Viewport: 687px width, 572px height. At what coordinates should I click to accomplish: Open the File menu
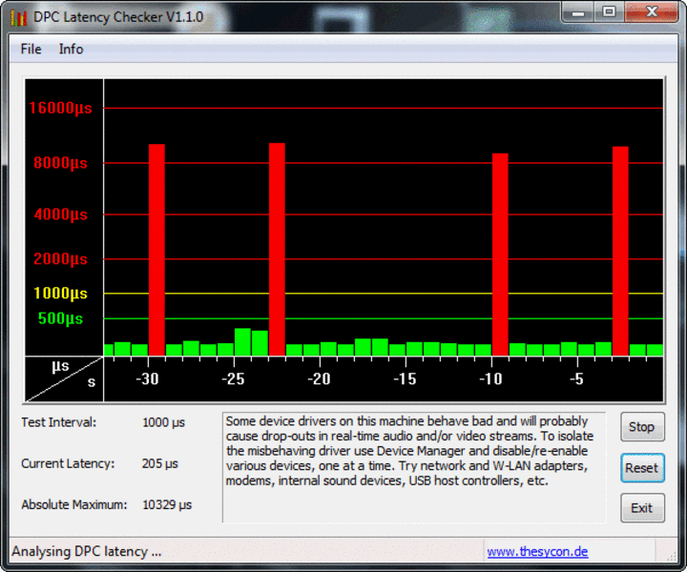pyautogui.click(x=31, y=49)
